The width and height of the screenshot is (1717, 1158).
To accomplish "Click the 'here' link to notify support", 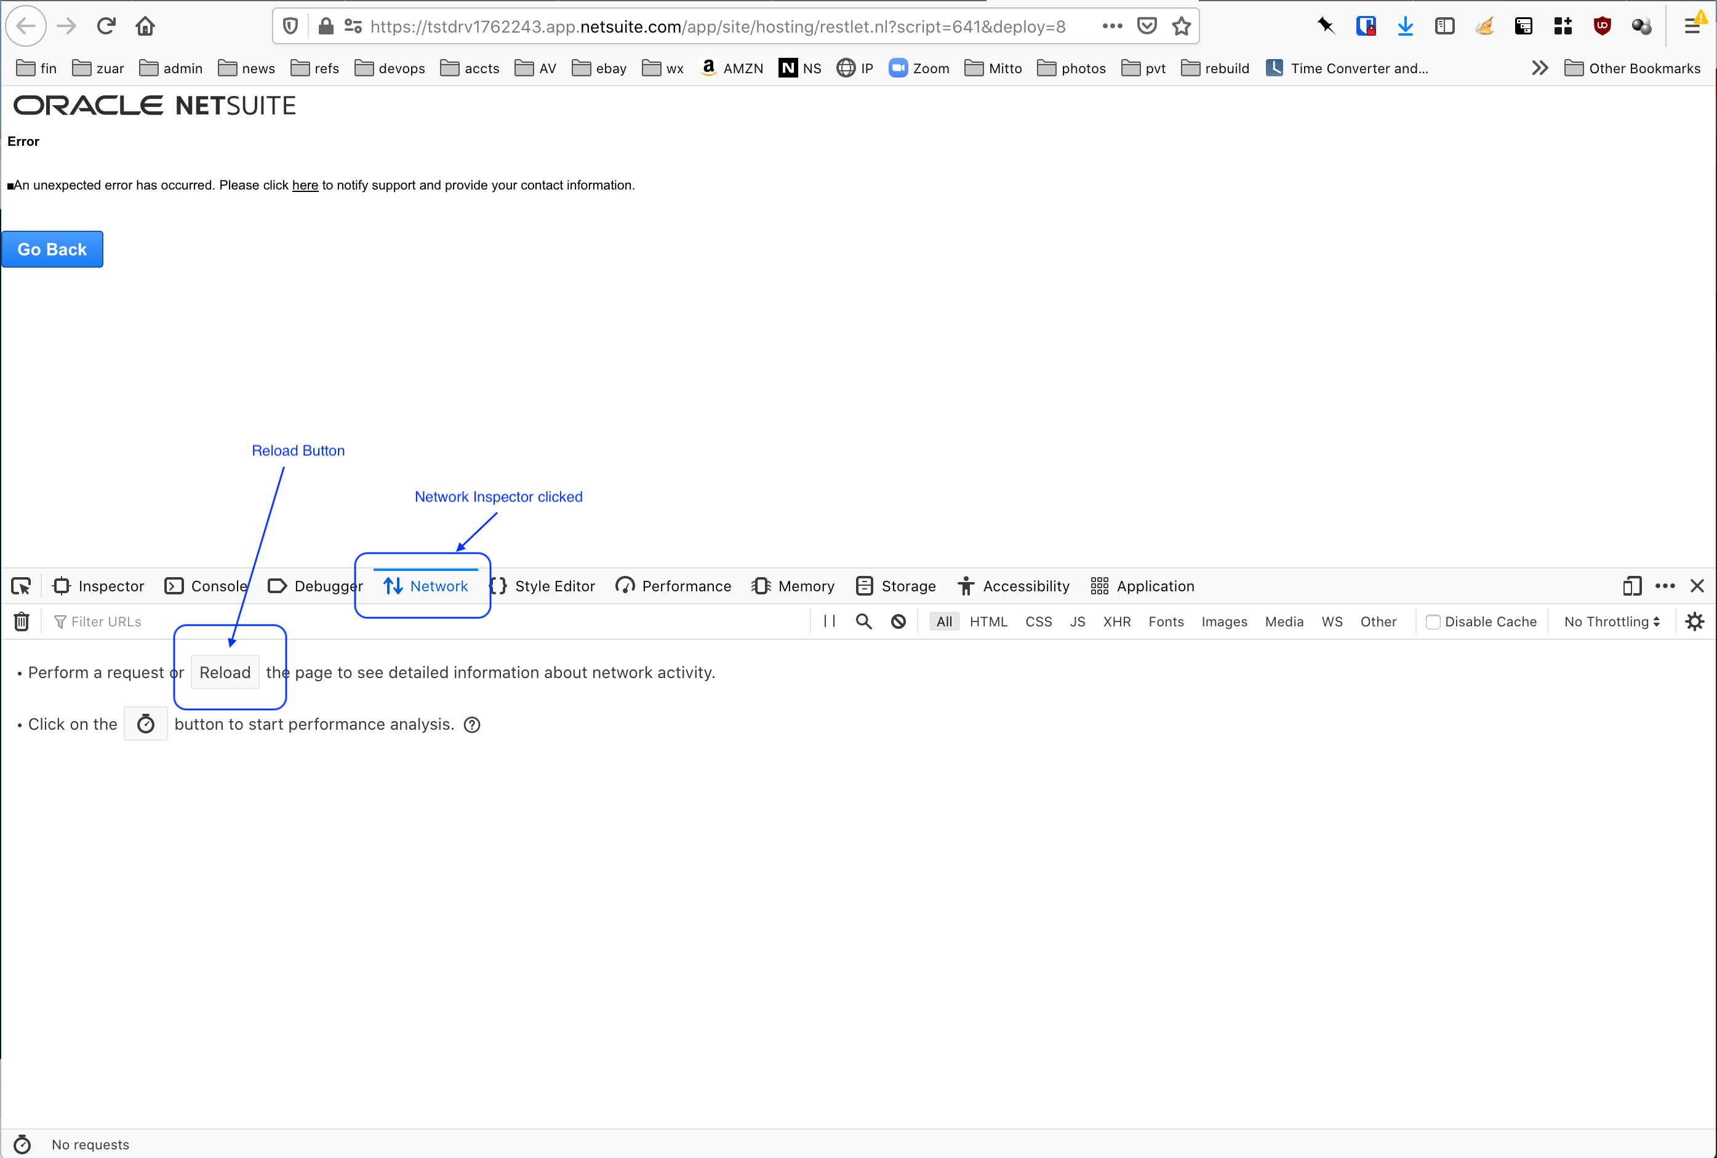I will (x=305, y=185).
